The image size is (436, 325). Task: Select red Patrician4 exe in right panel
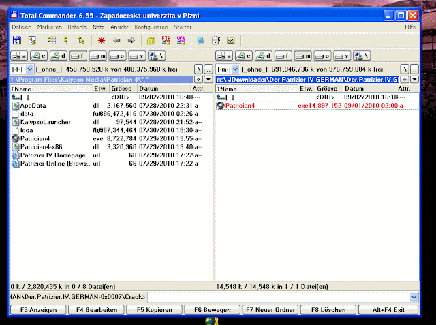click(x=317, y=106)
